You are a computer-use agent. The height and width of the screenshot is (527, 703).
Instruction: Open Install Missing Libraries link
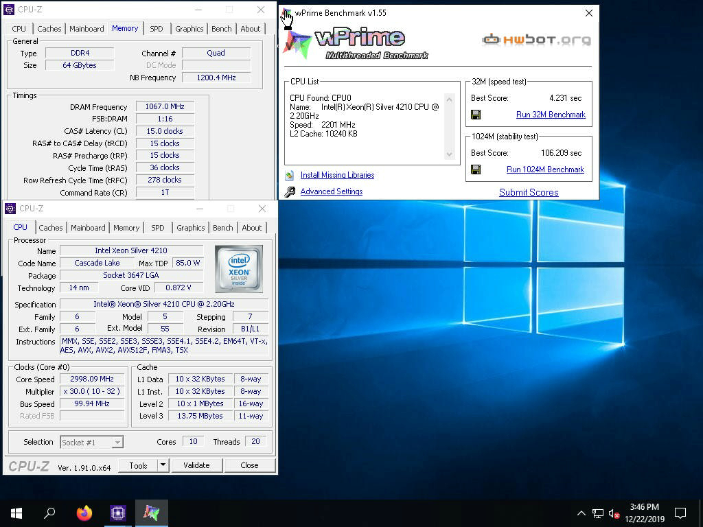point(337,175)
